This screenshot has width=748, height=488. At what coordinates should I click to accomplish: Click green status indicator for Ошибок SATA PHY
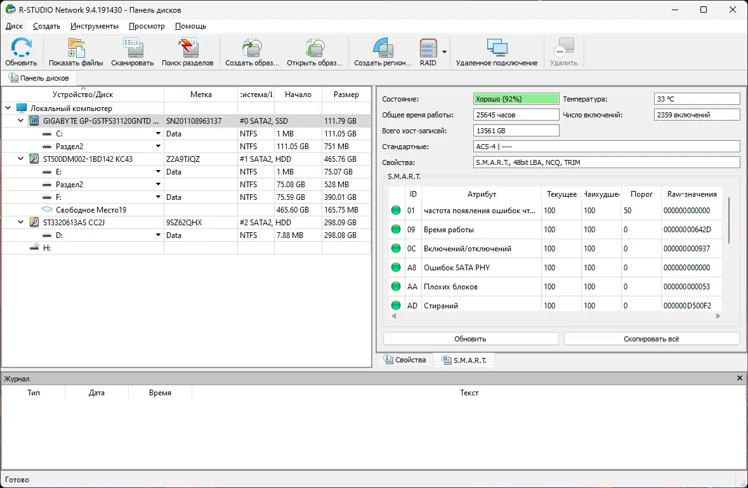click(x=395, y=267)
